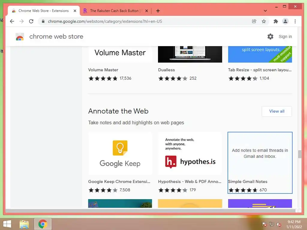This screenshot has width=307, height=230.
Task: Click the muted speaker tray icon
Action: click(279, 224)
